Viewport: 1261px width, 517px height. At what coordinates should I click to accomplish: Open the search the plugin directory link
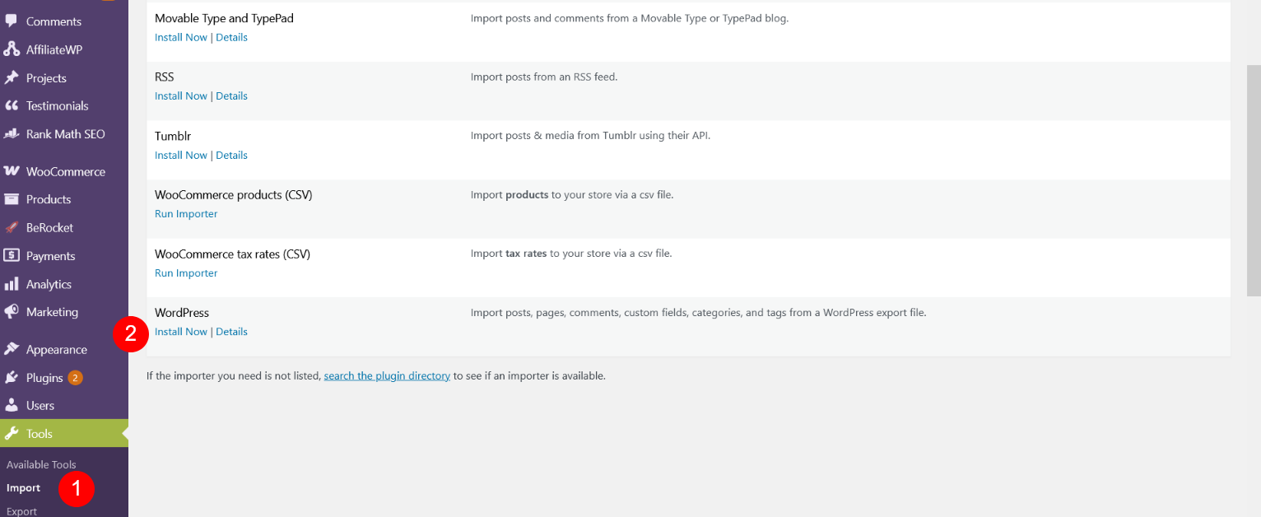point(387,375)
